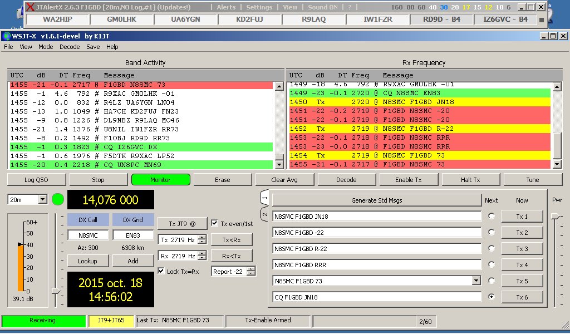Open JTAlertX Alerts menu
This screenshot has width=570, height=334.
click(x=226, y=7)
